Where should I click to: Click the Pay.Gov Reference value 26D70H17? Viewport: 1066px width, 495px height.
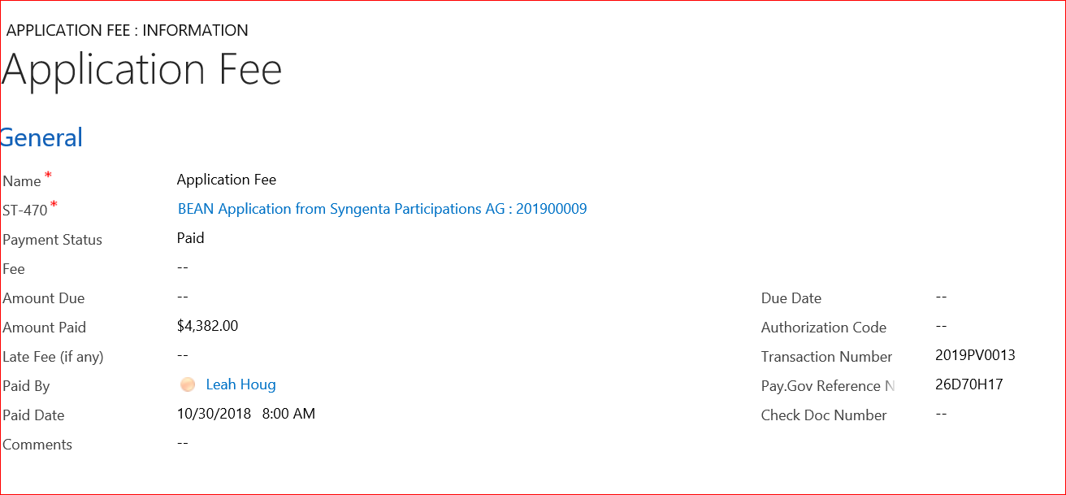click(x=969, y=384)
